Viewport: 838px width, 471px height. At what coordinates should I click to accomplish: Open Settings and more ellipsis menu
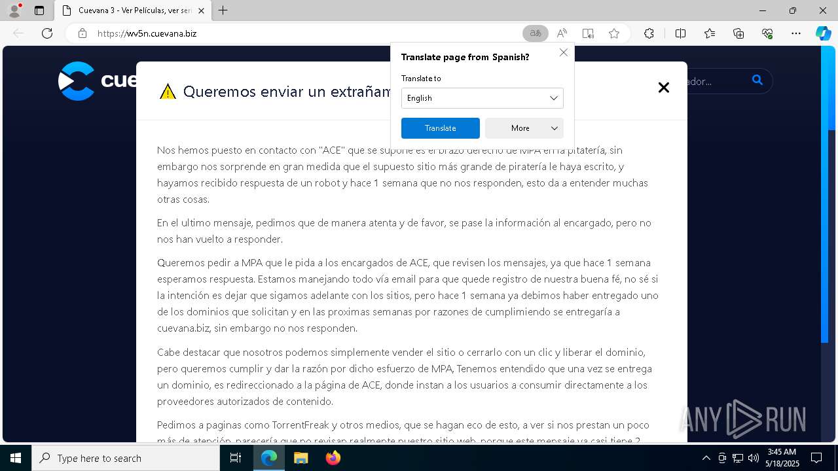[796, 33]
